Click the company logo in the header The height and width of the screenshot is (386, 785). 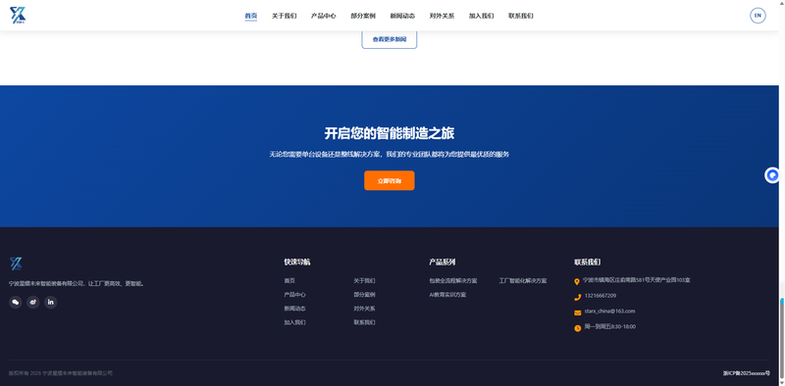[x=18, y=16]
